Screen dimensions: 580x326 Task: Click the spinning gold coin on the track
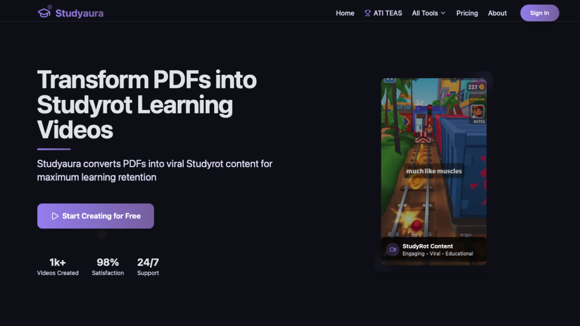click(415, 182)
